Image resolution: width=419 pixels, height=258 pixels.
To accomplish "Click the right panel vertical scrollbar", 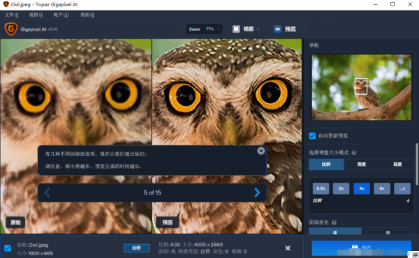I will point(417,164).
